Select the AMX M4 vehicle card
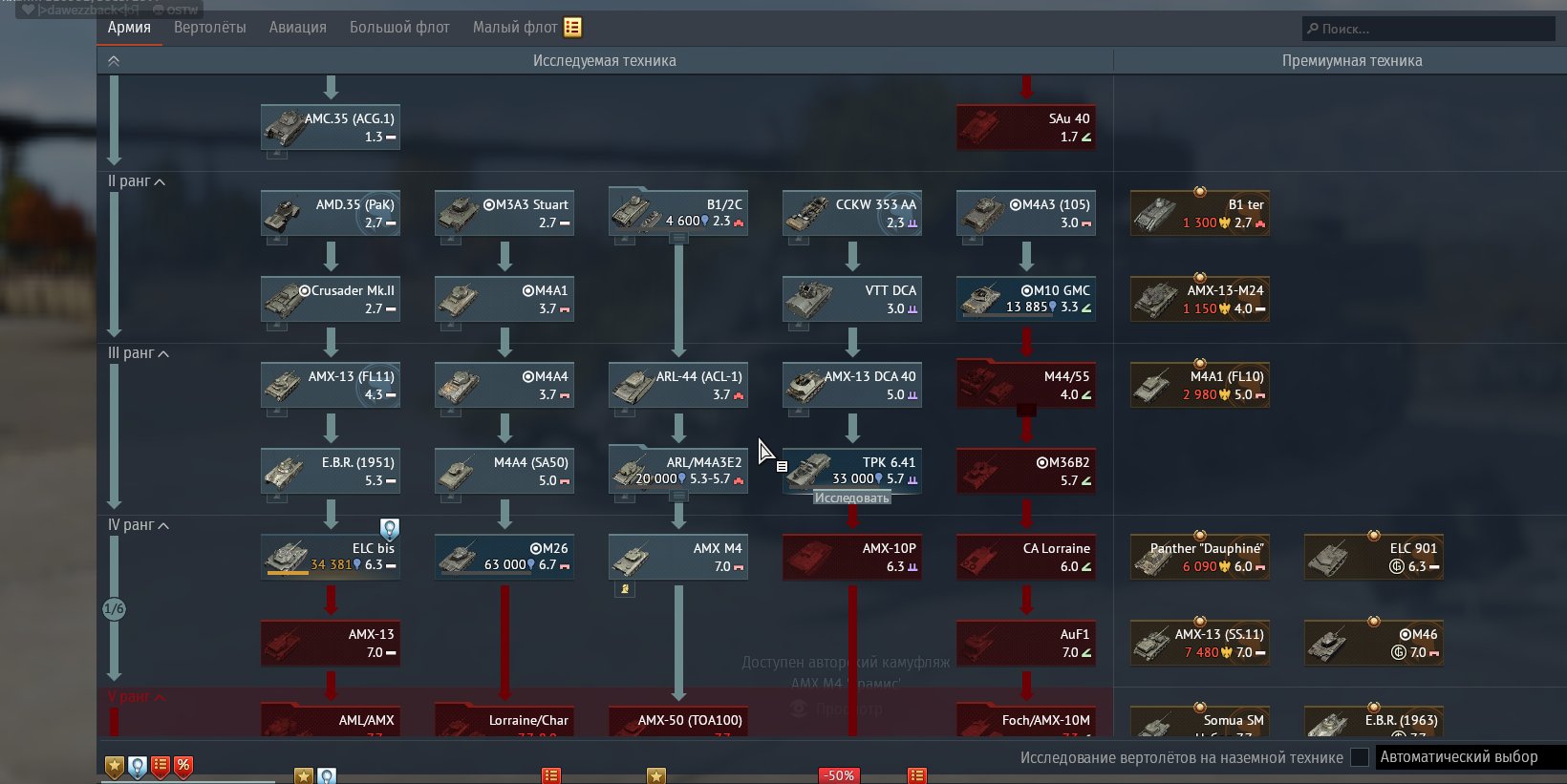Image resolution: width=1567 pixels, height=784 pixels. (x=678, y=557)
